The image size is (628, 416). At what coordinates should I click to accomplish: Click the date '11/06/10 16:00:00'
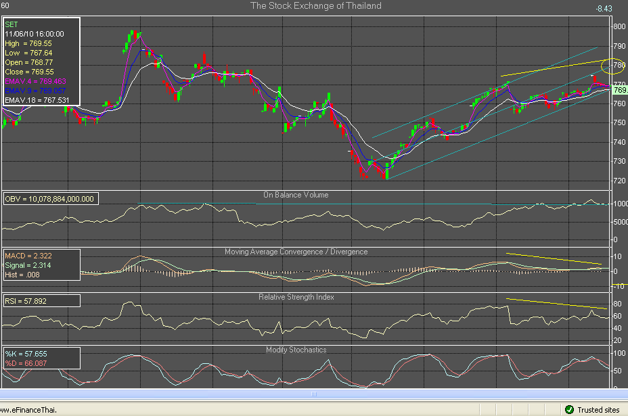pos(35,34)
